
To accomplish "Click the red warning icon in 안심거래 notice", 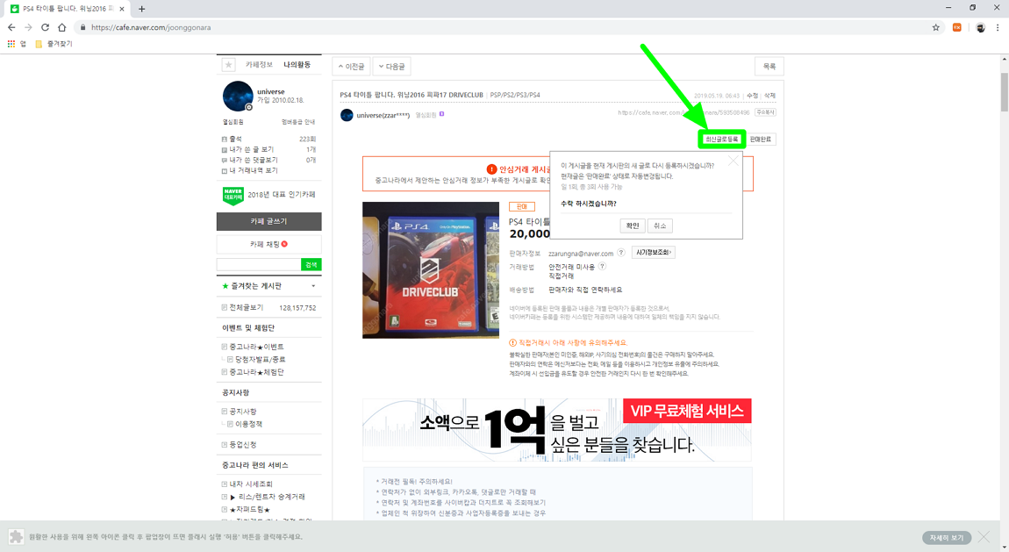I will click(491, 169).
